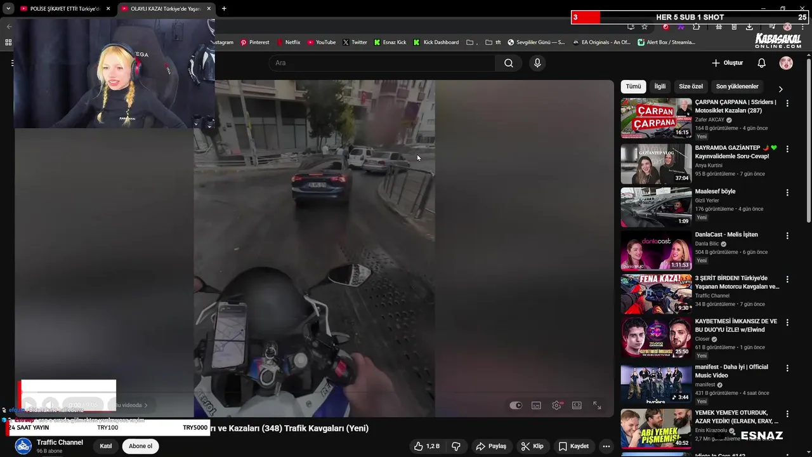Open the Twitter bookmark

pyautogui.click(x=355, y=43)
